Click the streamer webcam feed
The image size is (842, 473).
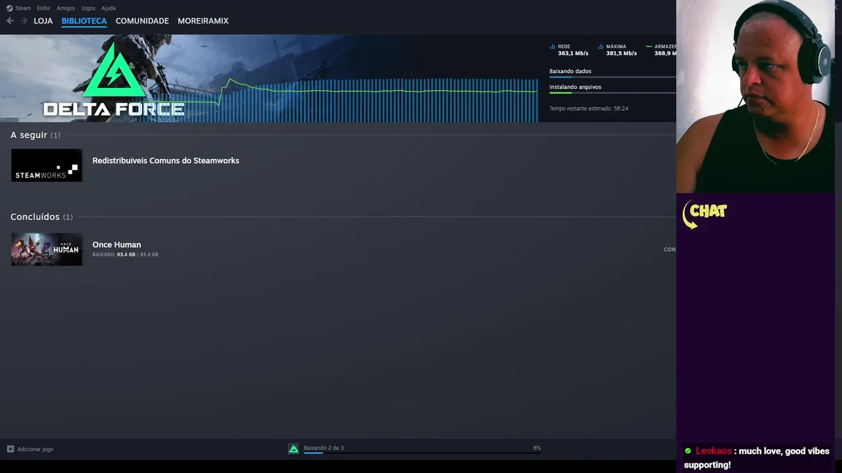(755, 97)
